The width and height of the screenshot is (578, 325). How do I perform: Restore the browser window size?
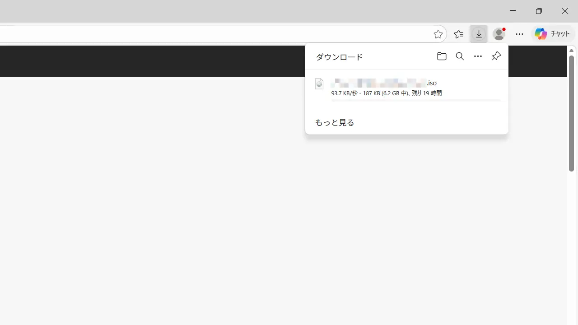pos(539,11)
